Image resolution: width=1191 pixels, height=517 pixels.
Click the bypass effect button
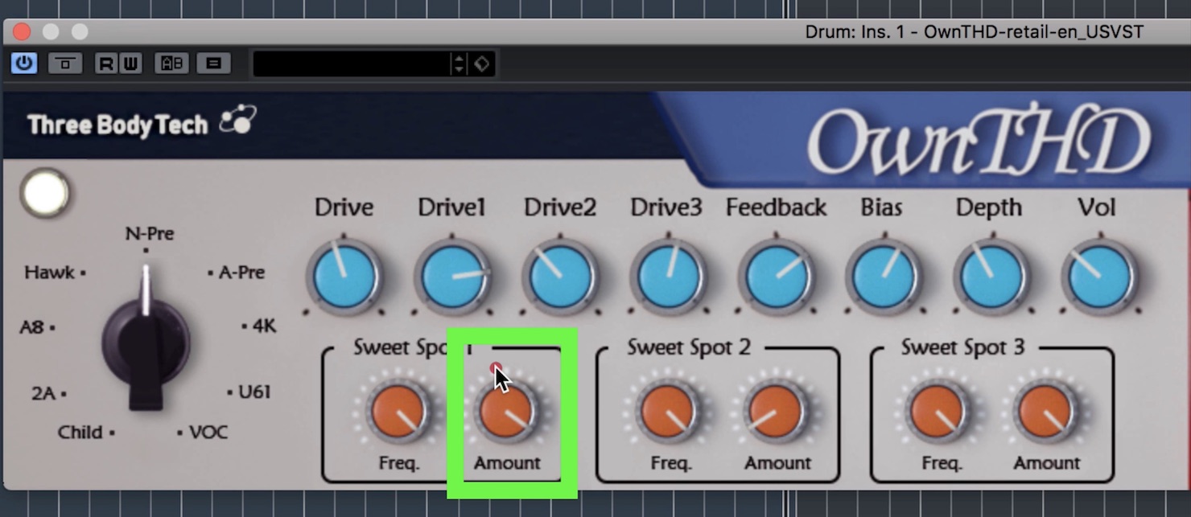coord(65,63)
